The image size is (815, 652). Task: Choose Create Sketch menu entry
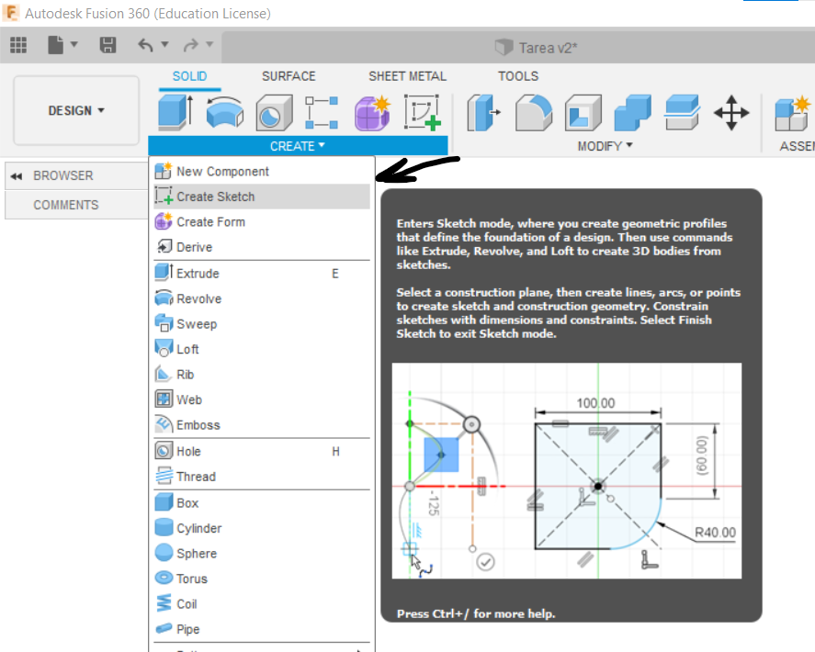click(x=262, y=197)
